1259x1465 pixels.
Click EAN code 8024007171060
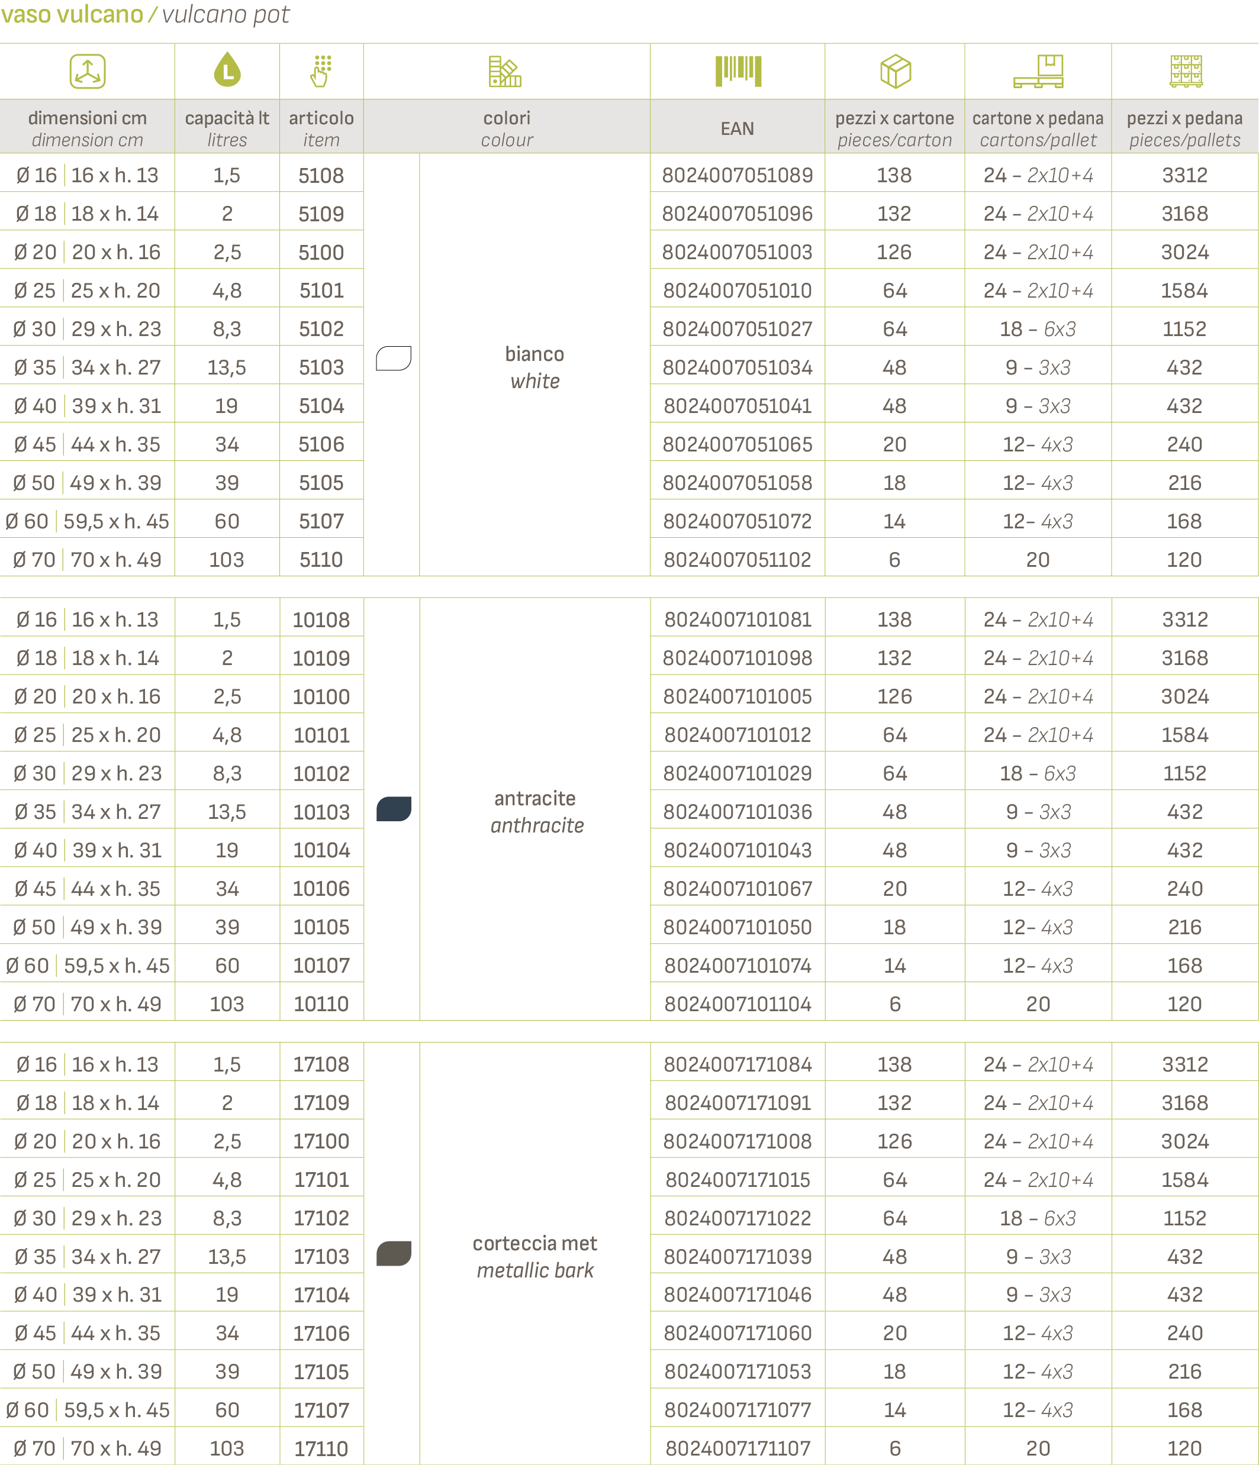click(738, 1334)
